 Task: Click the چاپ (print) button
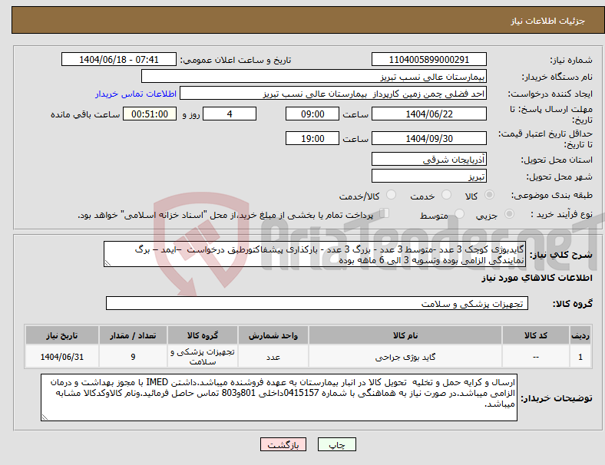[x=336, y=444]
